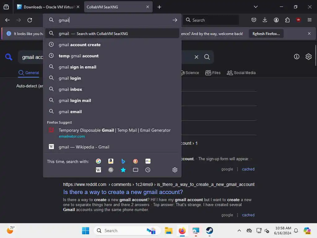Screen dimensions: 317x238
Task: Open the SearXNG about info icon
Action: click(296, 57)
